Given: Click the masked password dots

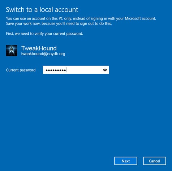Looking at the screenshot, I should (56, 70).
